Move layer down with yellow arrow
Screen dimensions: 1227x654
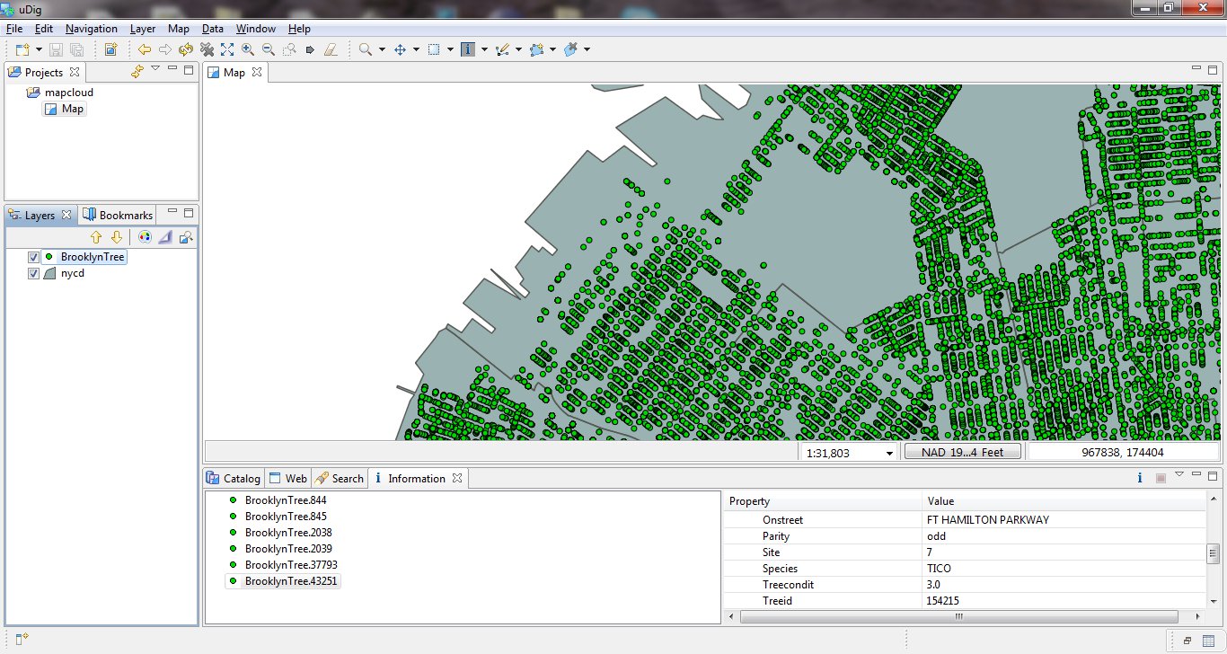(116, 237)
